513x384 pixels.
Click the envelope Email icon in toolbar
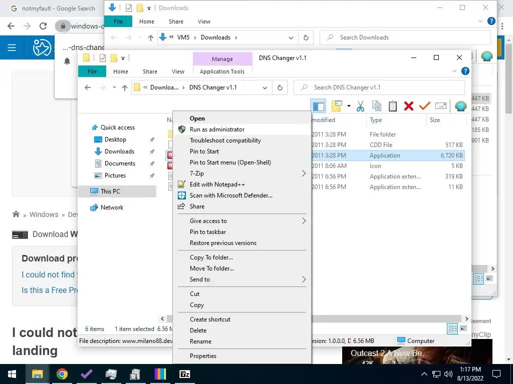coord(441,106)
